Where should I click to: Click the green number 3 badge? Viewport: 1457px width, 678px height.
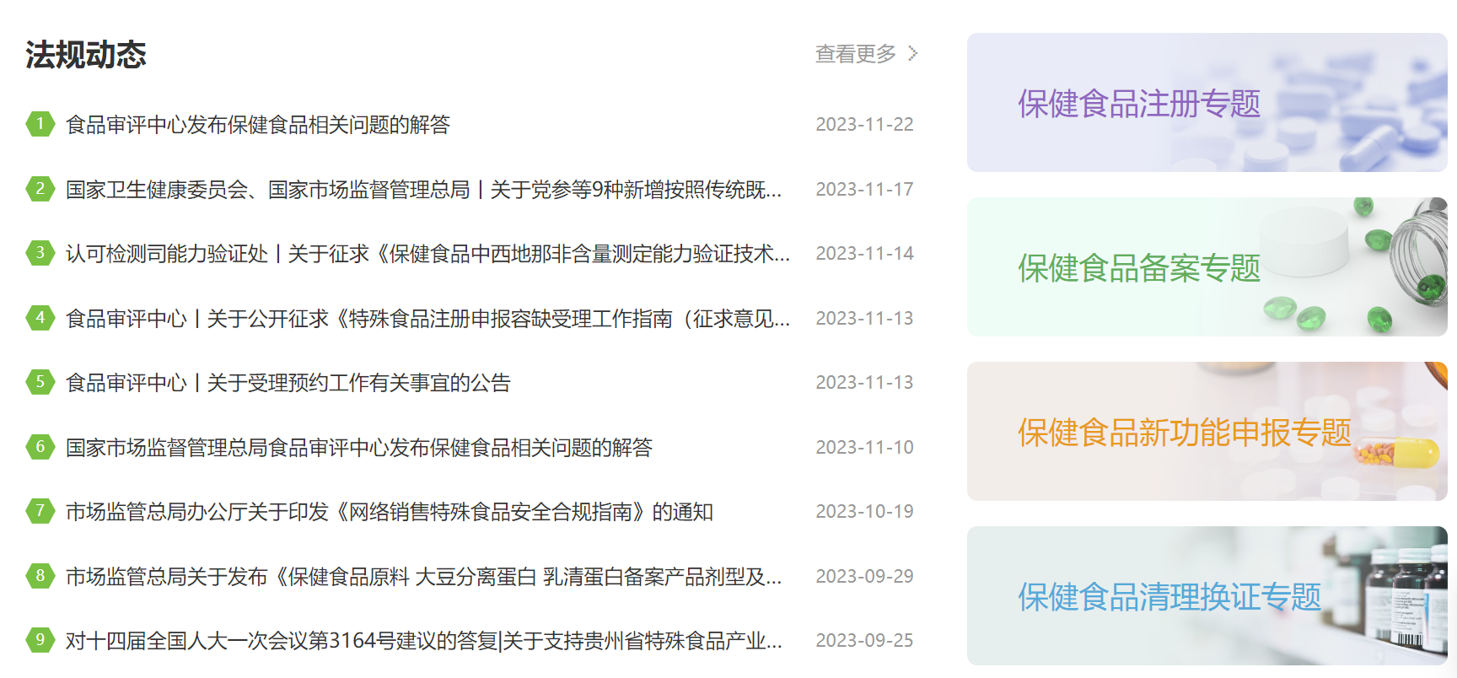point(40,253)
